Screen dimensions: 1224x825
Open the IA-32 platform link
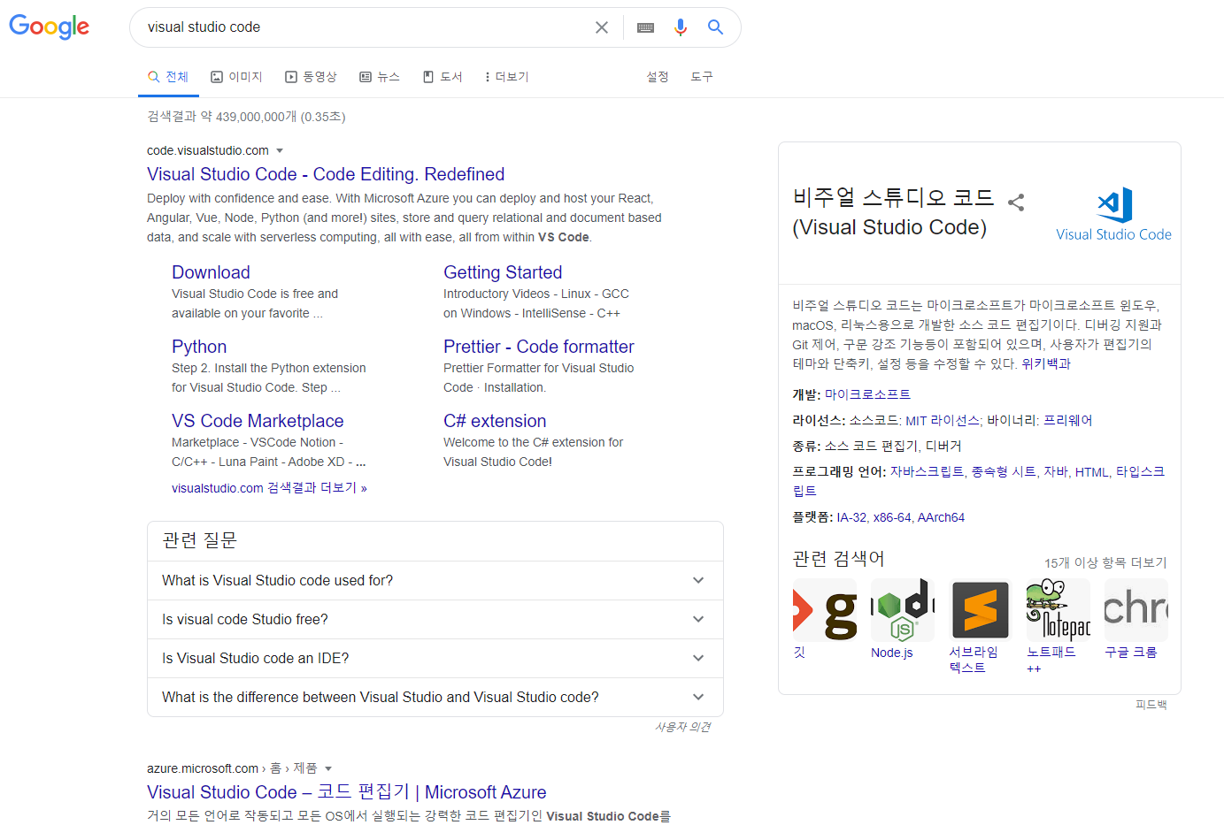(851, 518)
